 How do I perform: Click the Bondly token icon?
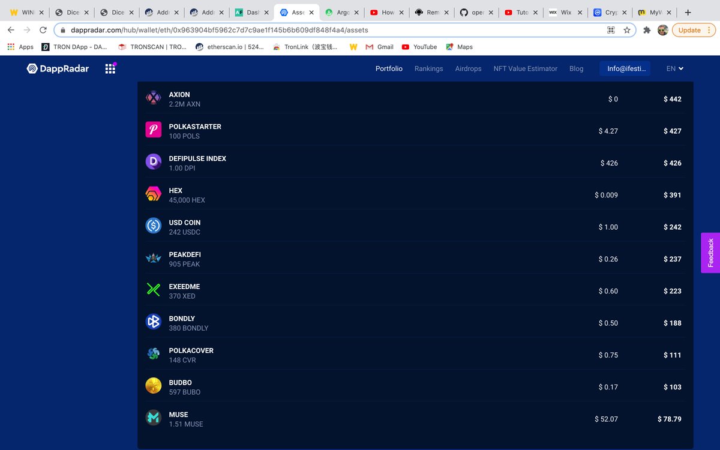click(154, 322)
